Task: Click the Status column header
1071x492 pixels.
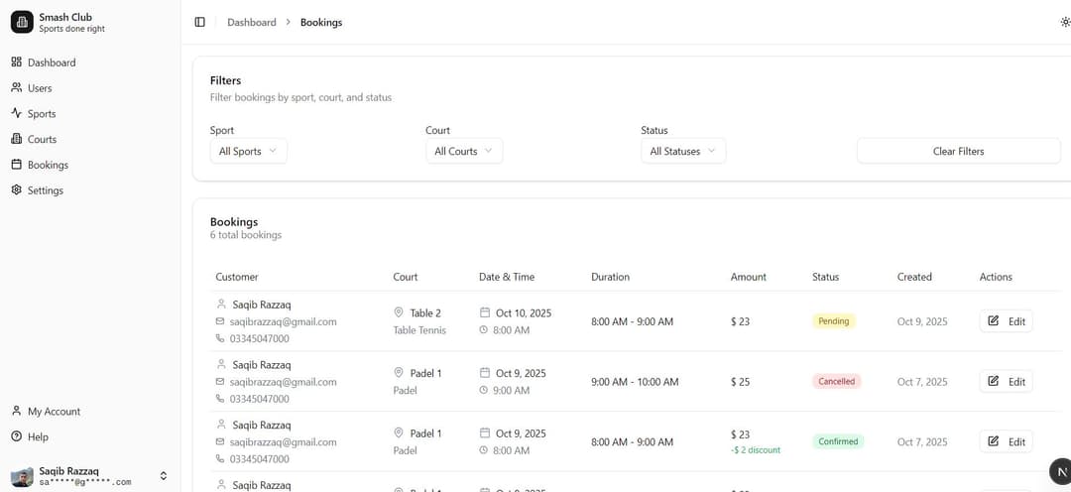Action: click(x=826, y=277)
